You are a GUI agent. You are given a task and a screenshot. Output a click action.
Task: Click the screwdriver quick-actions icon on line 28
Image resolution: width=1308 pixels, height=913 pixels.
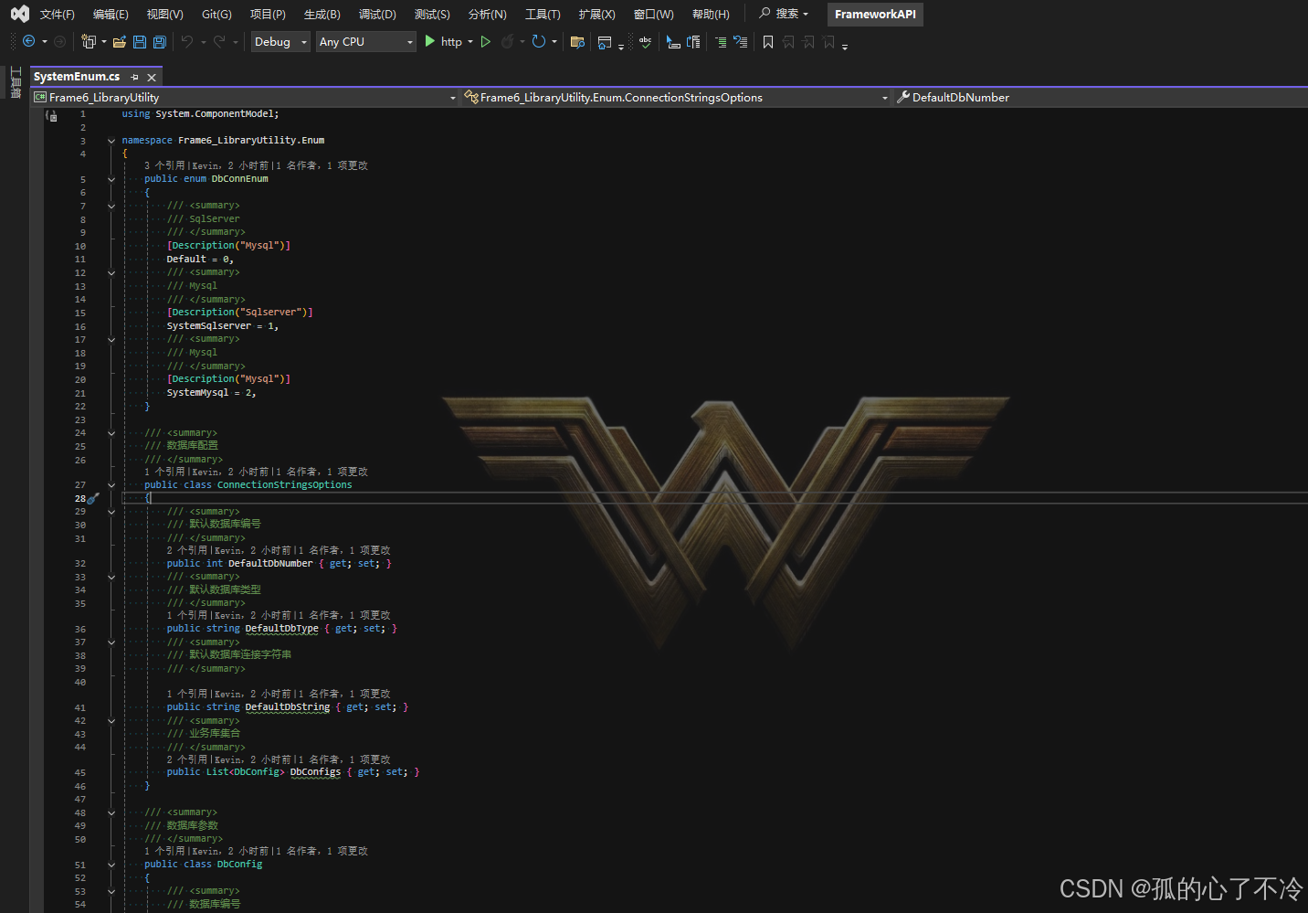coord(92,498)
